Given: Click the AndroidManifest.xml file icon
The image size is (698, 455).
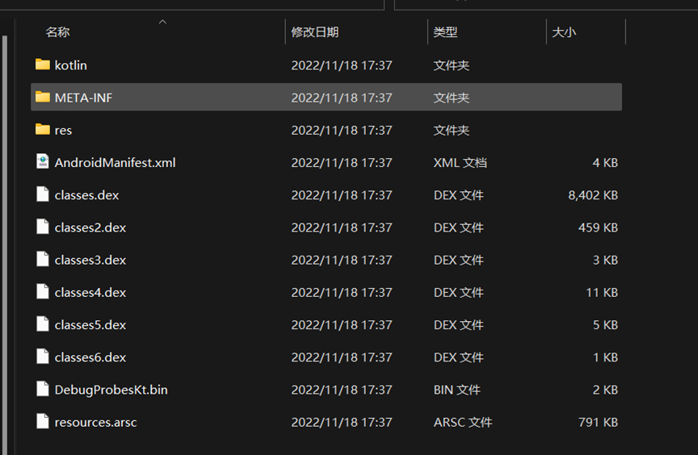Looking at the screenshot, I should (43, 162).
